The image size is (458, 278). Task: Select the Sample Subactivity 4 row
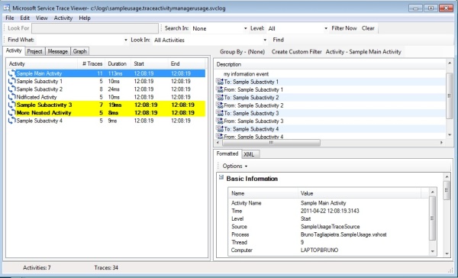point(106,121)
